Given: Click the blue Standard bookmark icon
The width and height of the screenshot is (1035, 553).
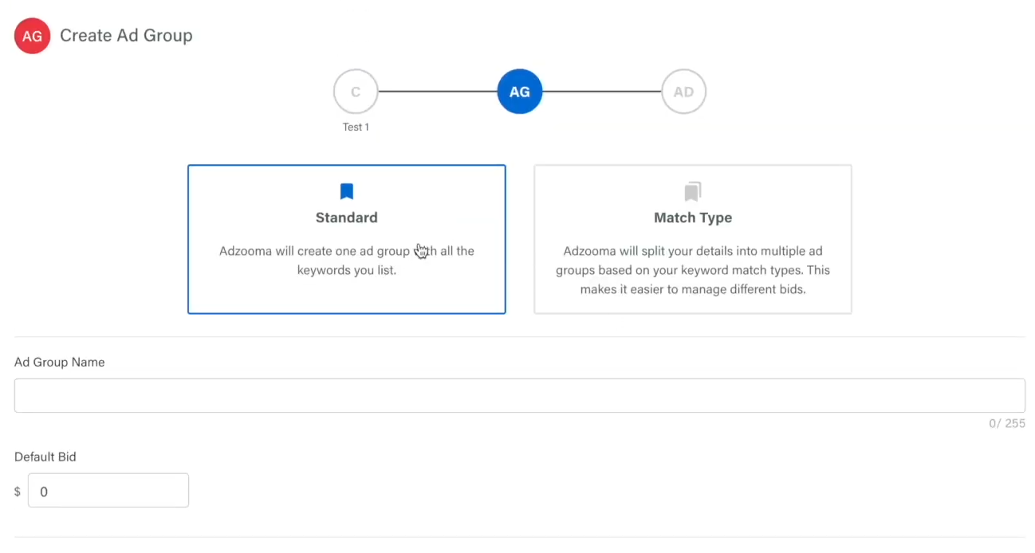Looking at the screenshot, I should tap(347, 191).
